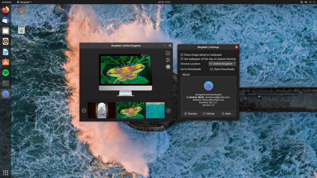Open the clock and calendar in top bar
This screenshot has height=178, width=317.
coord(164,2)
